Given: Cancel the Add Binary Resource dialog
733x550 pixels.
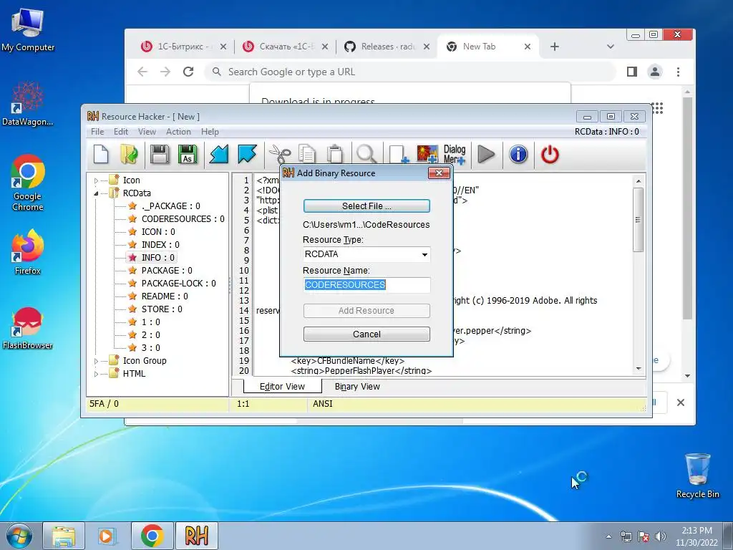Looking at the screenshot, I should point(366,334).
